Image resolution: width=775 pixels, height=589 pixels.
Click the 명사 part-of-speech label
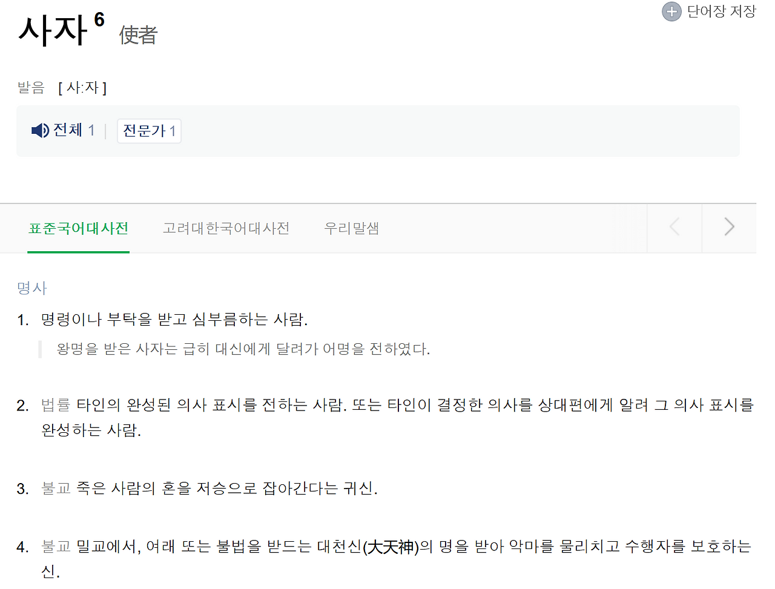31,288
